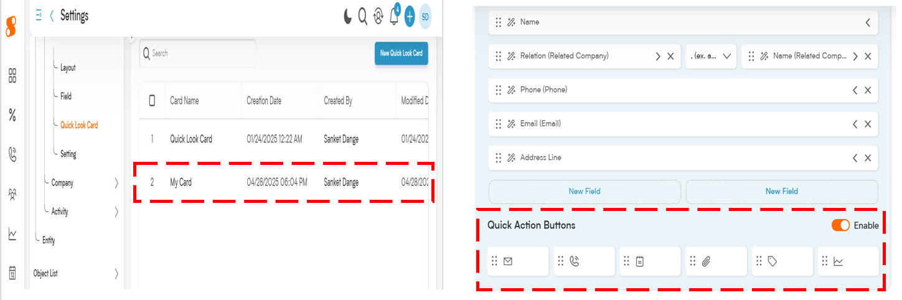The image size is (902, 300).
Task: Select the phone call quick action button
Action: tap(584, 261)
